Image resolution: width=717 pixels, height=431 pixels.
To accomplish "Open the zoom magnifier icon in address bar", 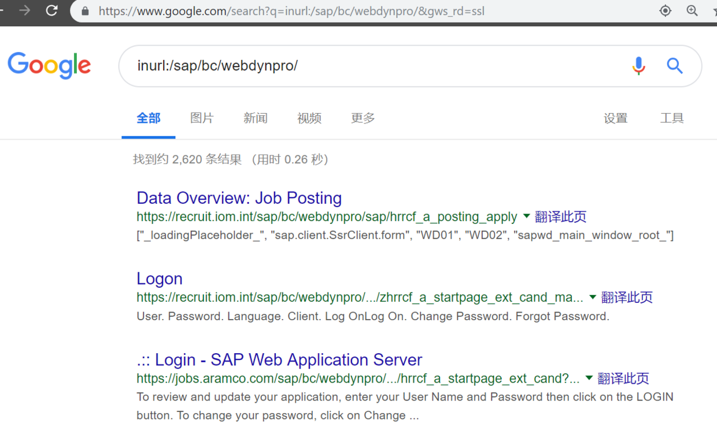I will [x=692, y=10].
